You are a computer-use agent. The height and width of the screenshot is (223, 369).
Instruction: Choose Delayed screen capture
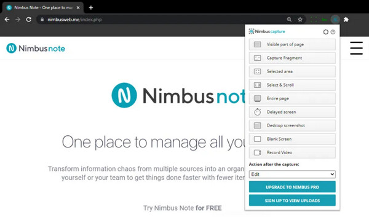292,112
